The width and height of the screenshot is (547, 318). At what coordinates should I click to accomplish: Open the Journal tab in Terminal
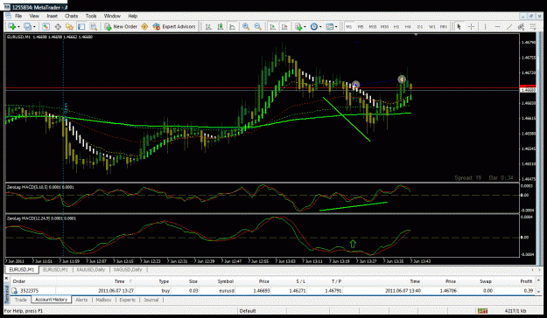click(x=151, y=300)
